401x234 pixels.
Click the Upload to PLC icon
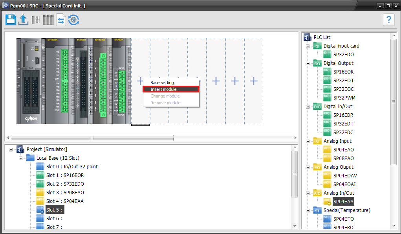click(x=23, y=20)
